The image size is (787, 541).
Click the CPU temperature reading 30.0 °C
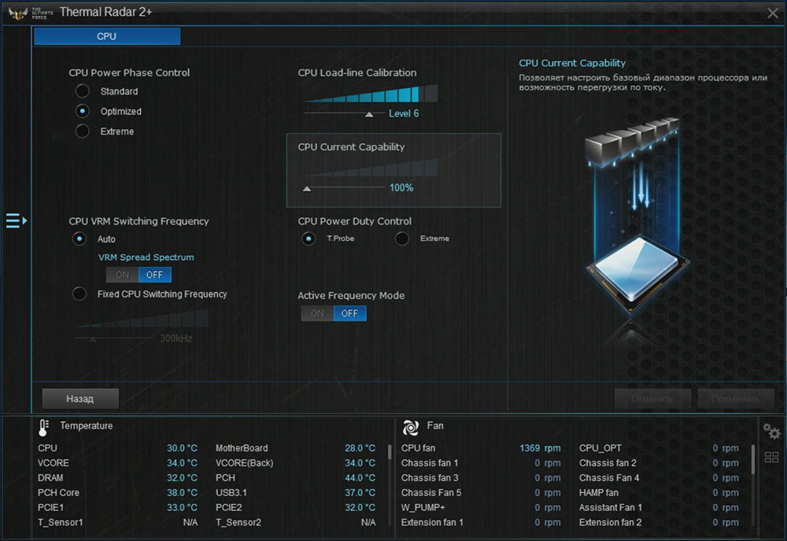(x=183, y=448)
